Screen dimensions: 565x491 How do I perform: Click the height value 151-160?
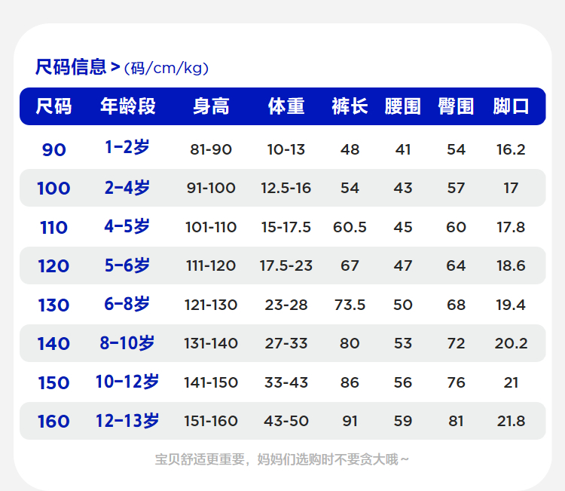click(211, 421)
